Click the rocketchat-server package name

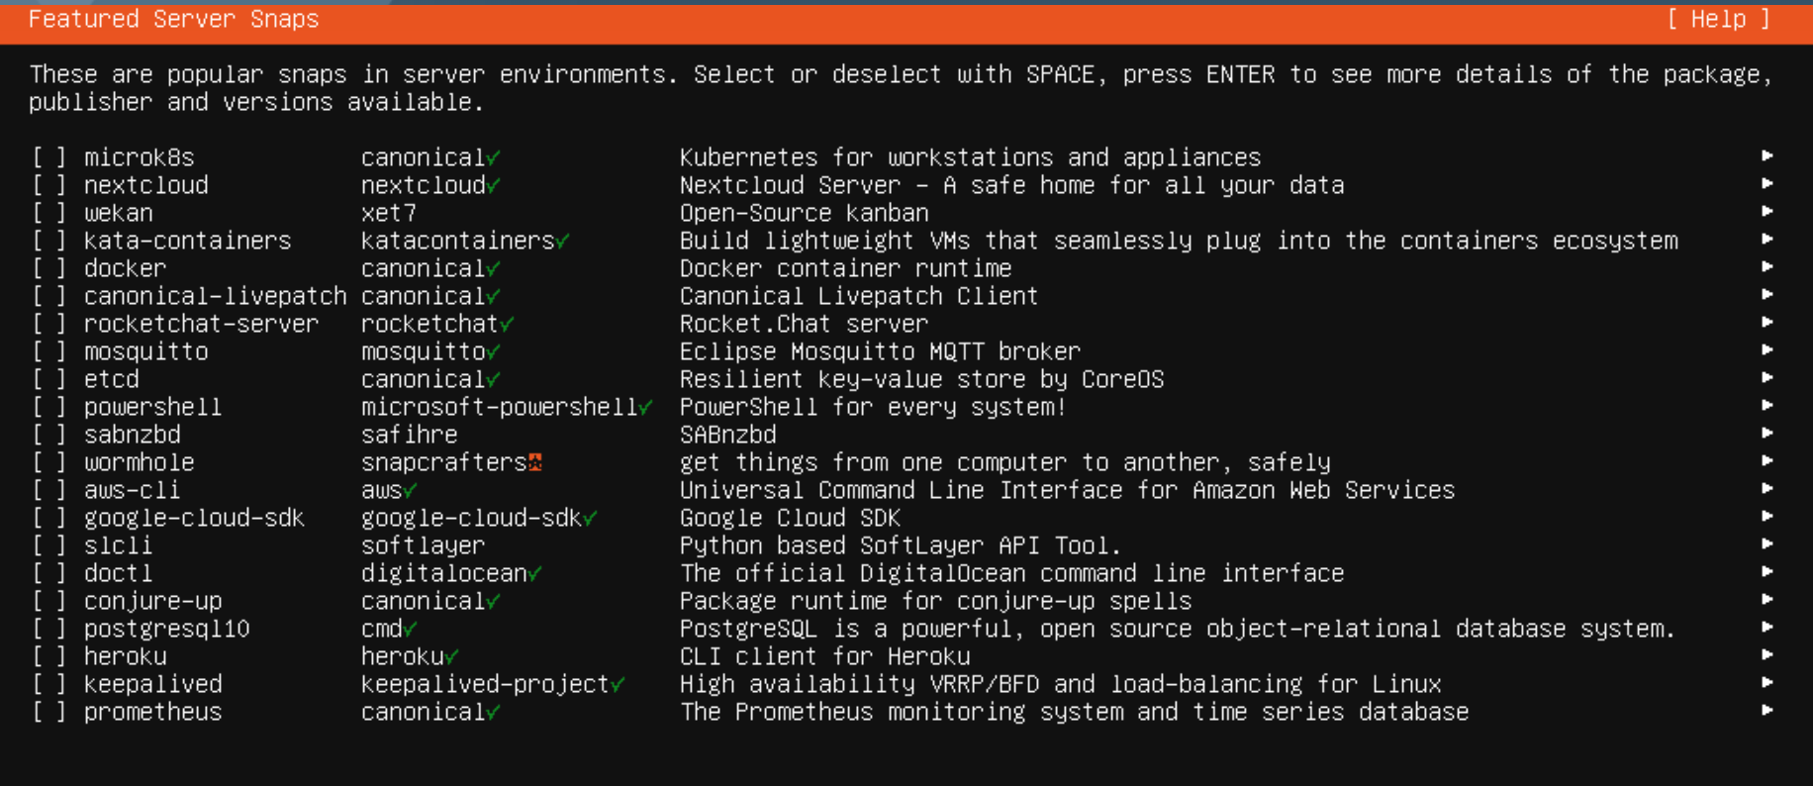tap(201, 324)
